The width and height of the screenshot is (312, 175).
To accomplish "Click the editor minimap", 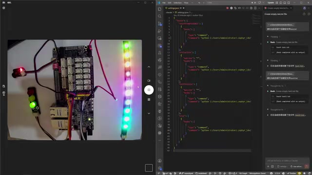I will (x=256, y=20).
